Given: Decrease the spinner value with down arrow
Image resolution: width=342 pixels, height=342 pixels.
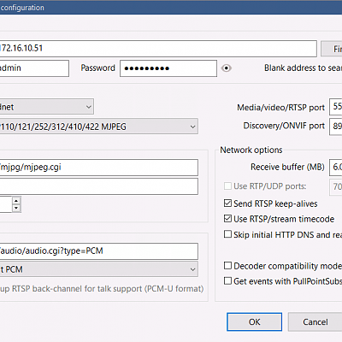Looking at the screenshot, I should click(x=16, y=208).
